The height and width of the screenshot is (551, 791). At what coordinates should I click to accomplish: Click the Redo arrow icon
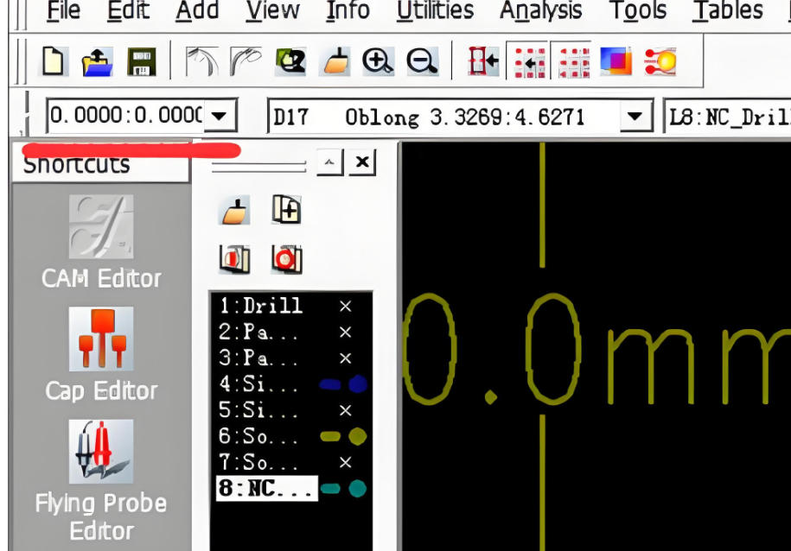pos(246,62)
